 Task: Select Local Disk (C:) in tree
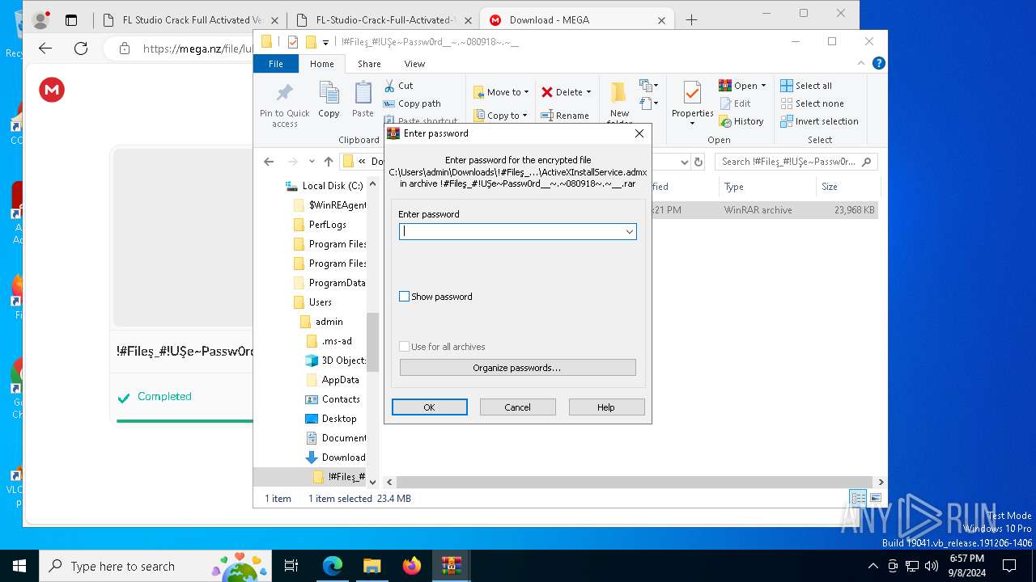[x=323, y=186]
